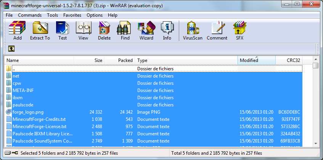Image resolution: width=323 pixels, height=160 pixels.
Task: Click CRC32 value BC6DDE8C
Action: click(289, 112)
